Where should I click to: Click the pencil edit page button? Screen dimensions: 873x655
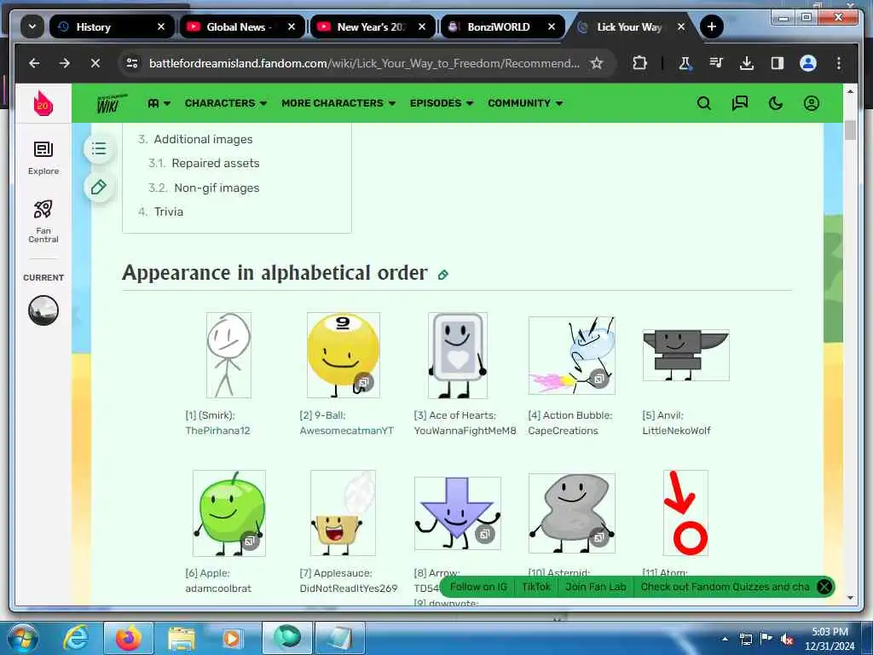(99, 187)
